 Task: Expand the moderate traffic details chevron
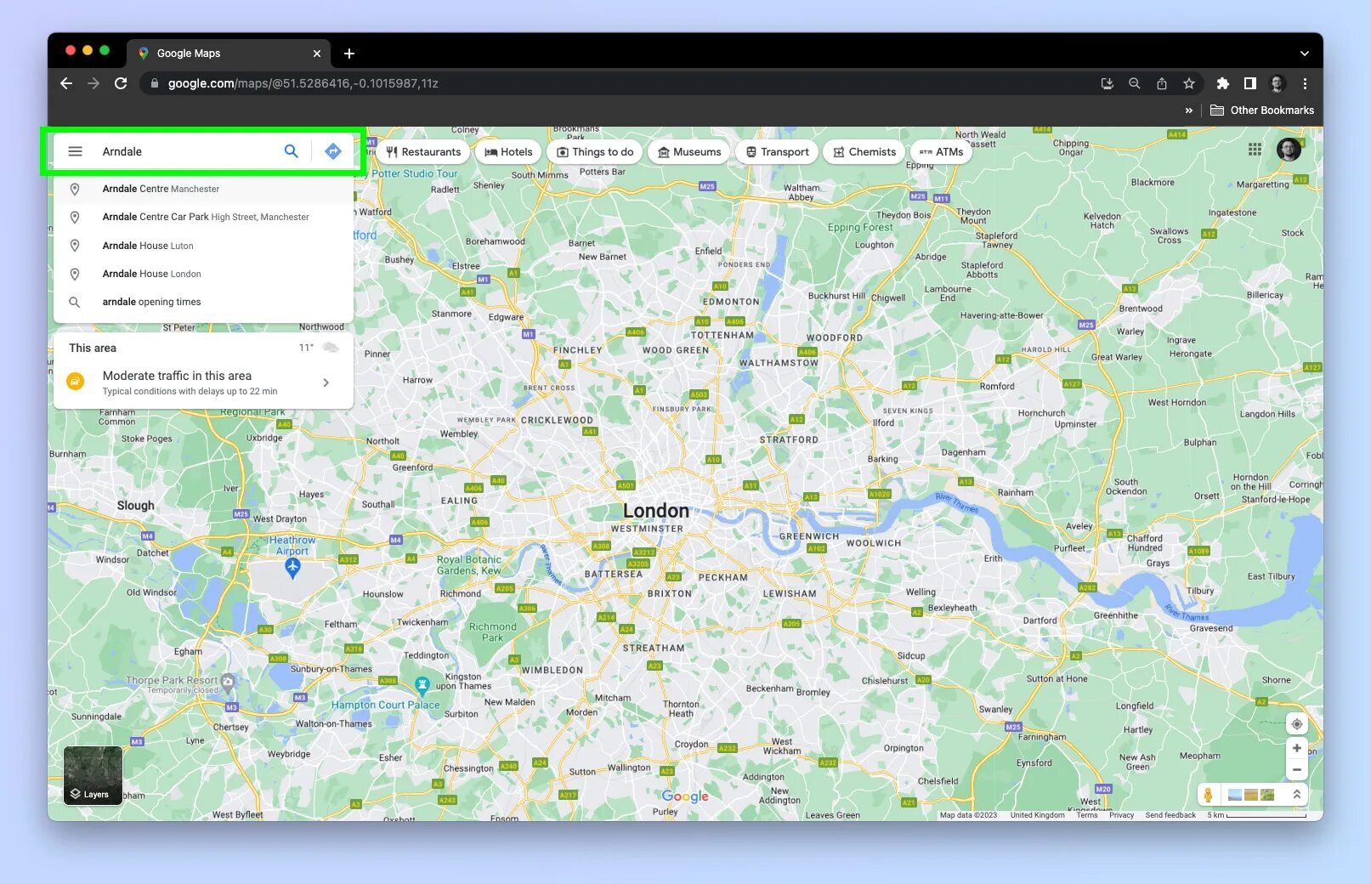click(x=326, y=382)
